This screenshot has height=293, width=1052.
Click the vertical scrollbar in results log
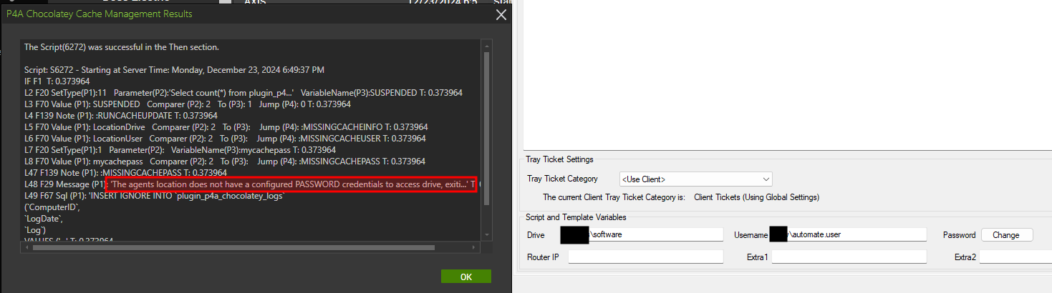pyautogui.click(x=486, y=129)
